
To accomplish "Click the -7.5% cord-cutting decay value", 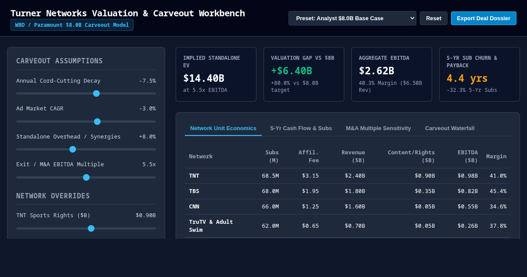I will point(148,80).
